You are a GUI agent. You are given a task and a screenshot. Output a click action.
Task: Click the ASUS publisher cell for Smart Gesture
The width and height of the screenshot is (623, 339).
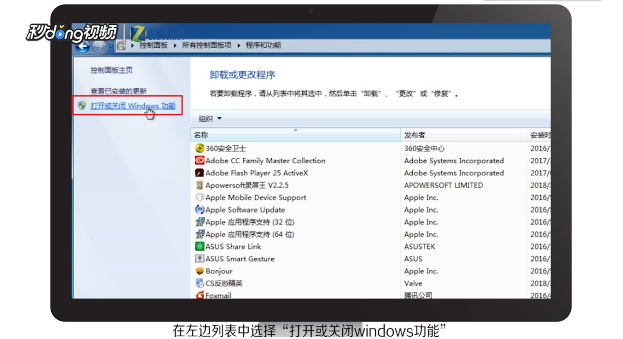point(413,259)
